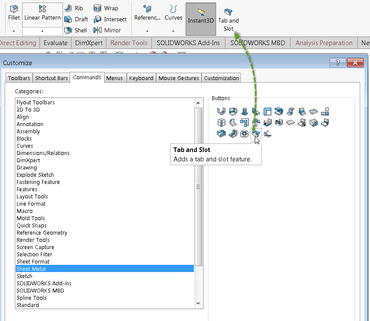Click the Normal Cut button icon

click(x=268, y=134)
